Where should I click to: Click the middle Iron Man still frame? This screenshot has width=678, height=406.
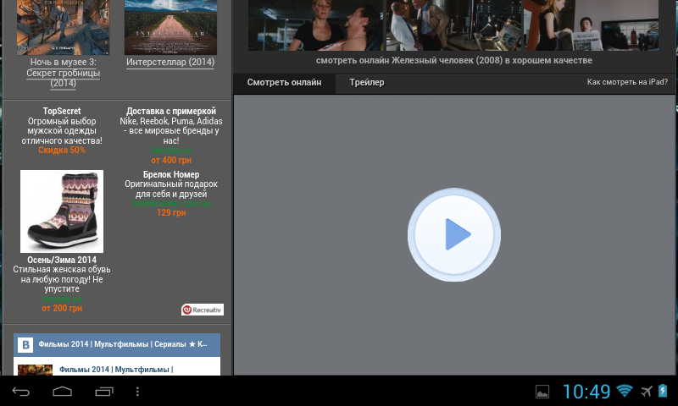(454, 25)
